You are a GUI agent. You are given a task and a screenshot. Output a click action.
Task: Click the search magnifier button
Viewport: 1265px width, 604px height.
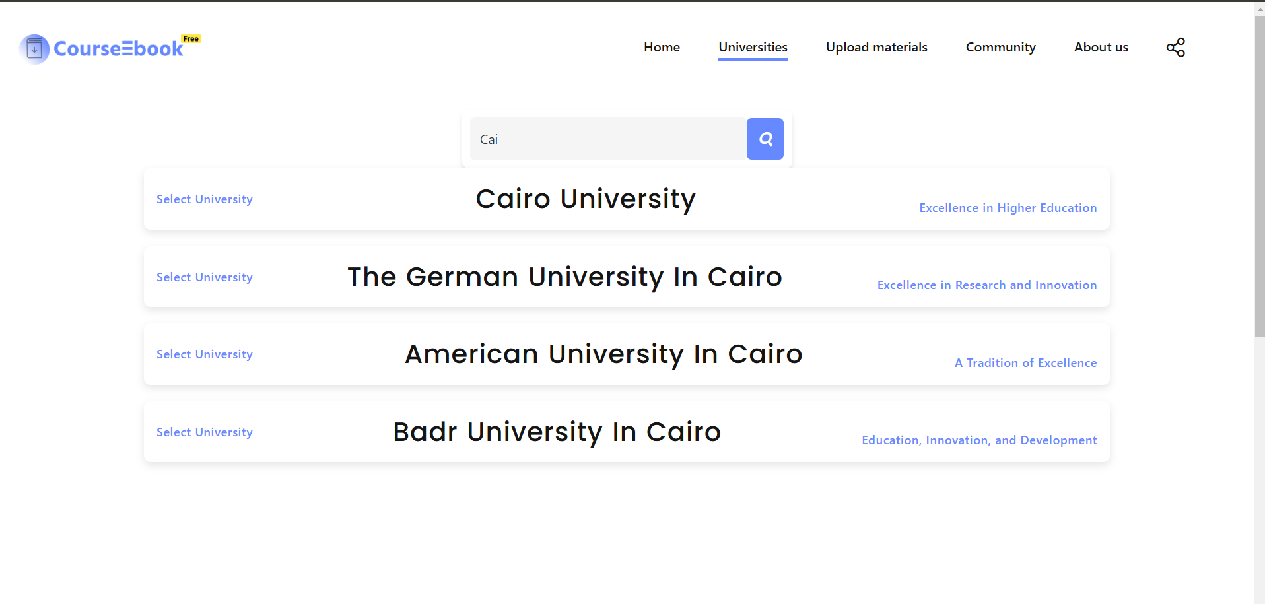pyautogui.click(x=765, y=139)
